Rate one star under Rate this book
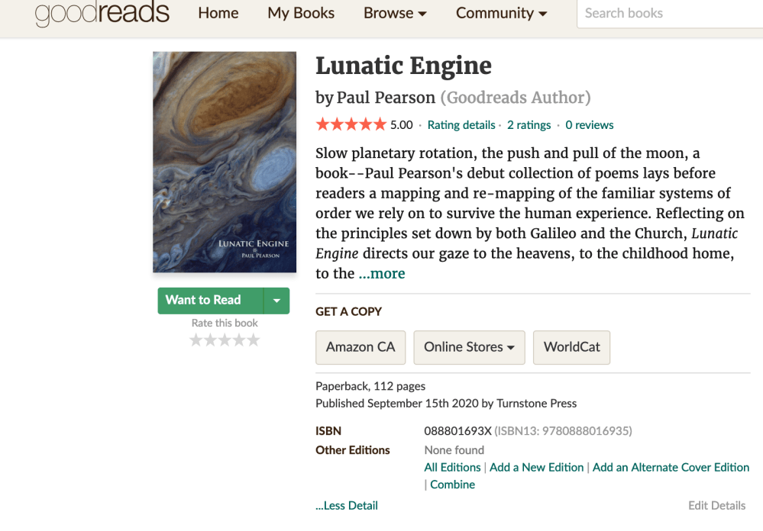 point(196,340)
